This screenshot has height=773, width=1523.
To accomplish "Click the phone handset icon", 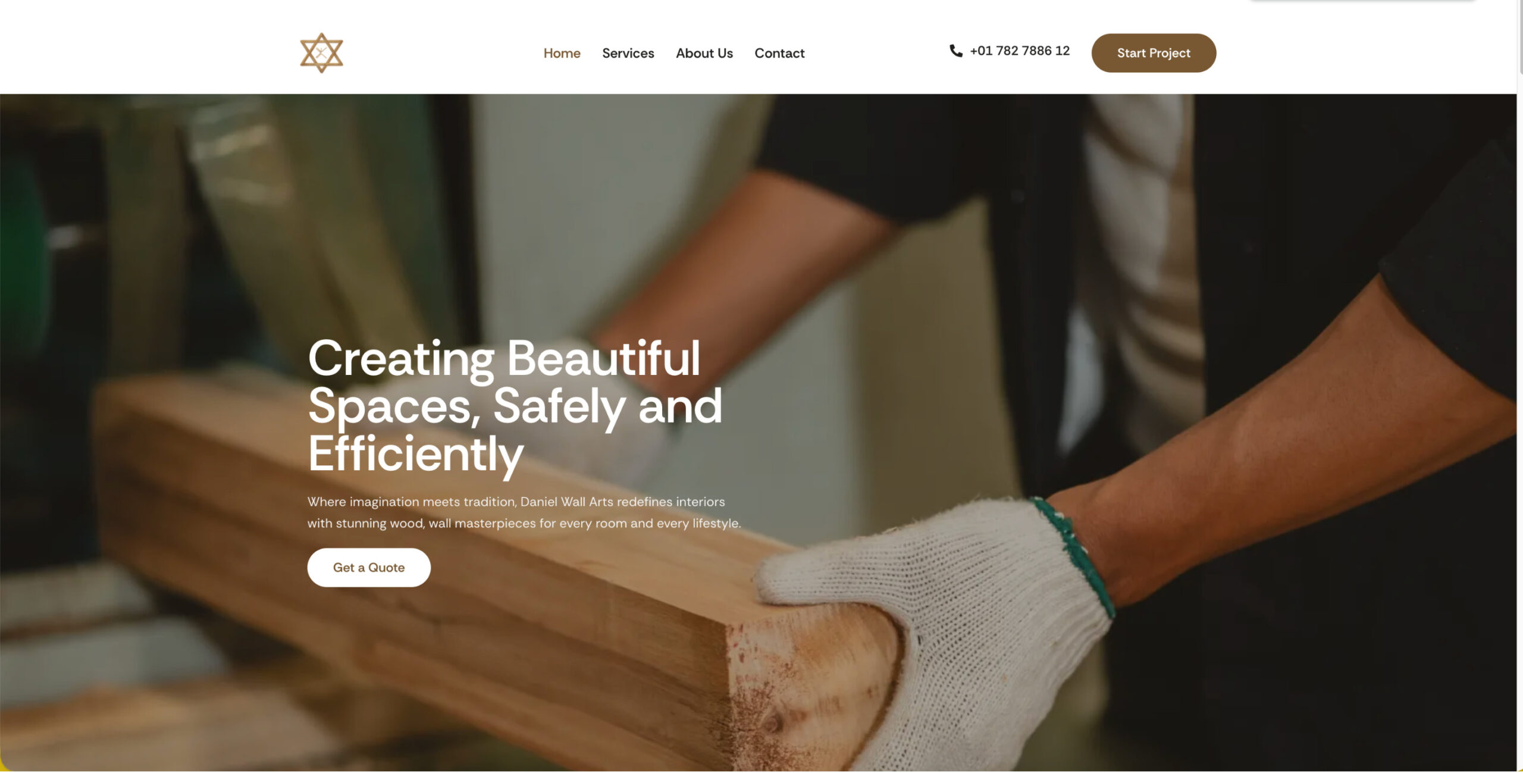I will (955, 51).
